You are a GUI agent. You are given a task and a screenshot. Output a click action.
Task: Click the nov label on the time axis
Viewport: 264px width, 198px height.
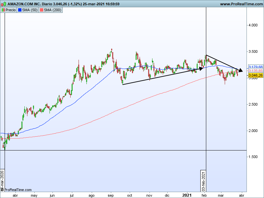tap(149, 195)
